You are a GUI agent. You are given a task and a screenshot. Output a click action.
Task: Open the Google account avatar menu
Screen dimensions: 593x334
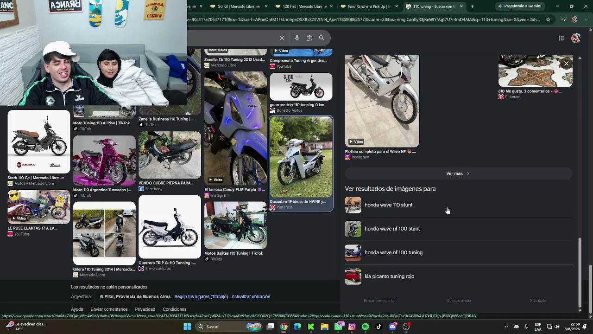pyautogui.click(x=576, y=38)
